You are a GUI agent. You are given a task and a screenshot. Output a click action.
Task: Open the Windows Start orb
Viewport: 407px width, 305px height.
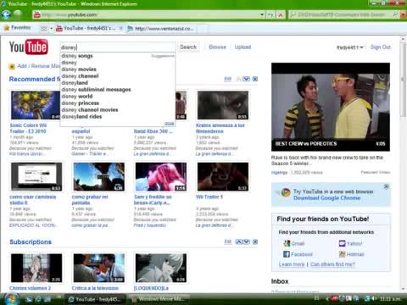pos(11,299)
